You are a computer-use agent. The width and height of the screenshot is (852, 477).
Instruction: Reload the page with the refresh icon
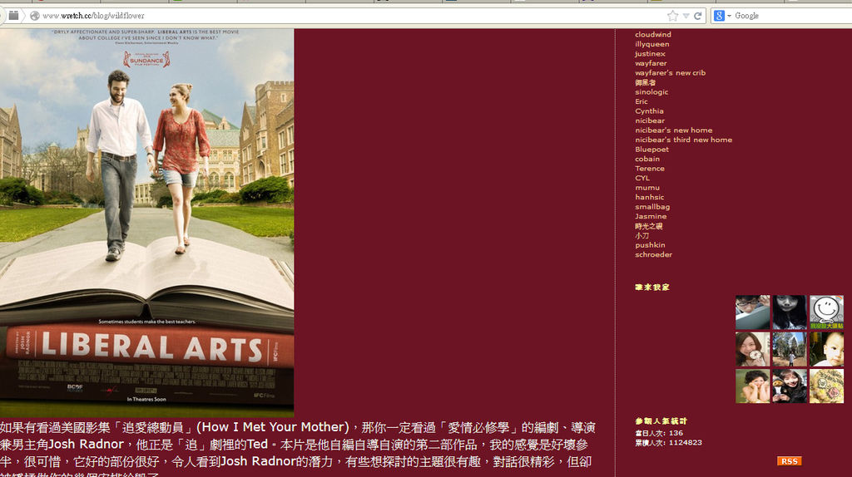point(698,16)
